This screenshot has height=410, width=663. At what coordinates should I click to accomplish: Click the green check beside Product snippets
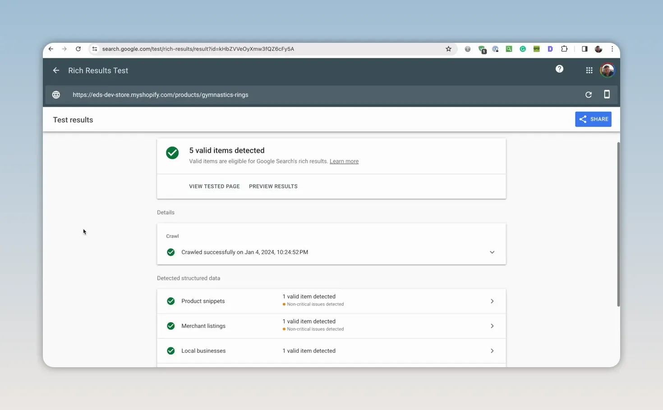(171, 301)
